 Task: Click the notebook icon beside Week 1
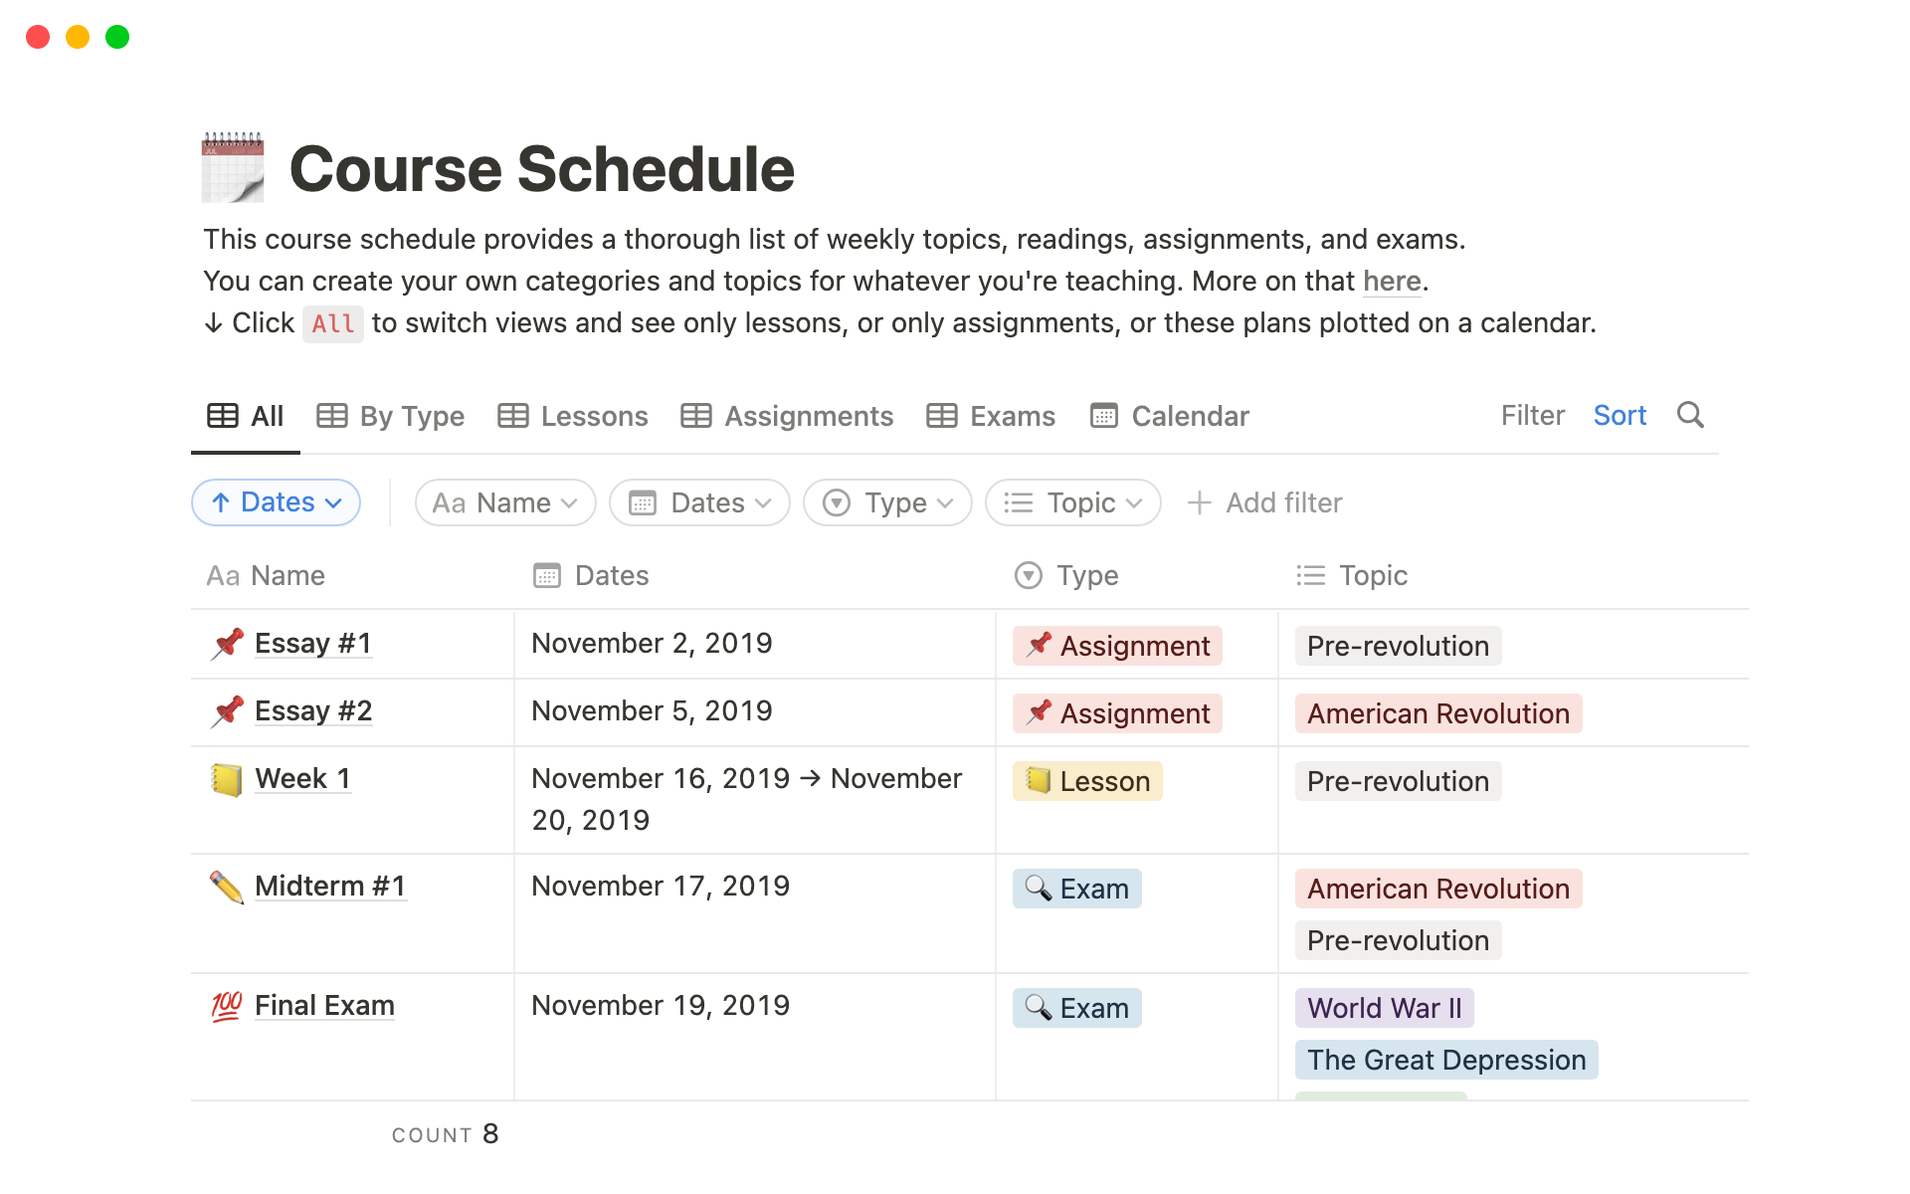pyautogui.click(x=227, y=779)
